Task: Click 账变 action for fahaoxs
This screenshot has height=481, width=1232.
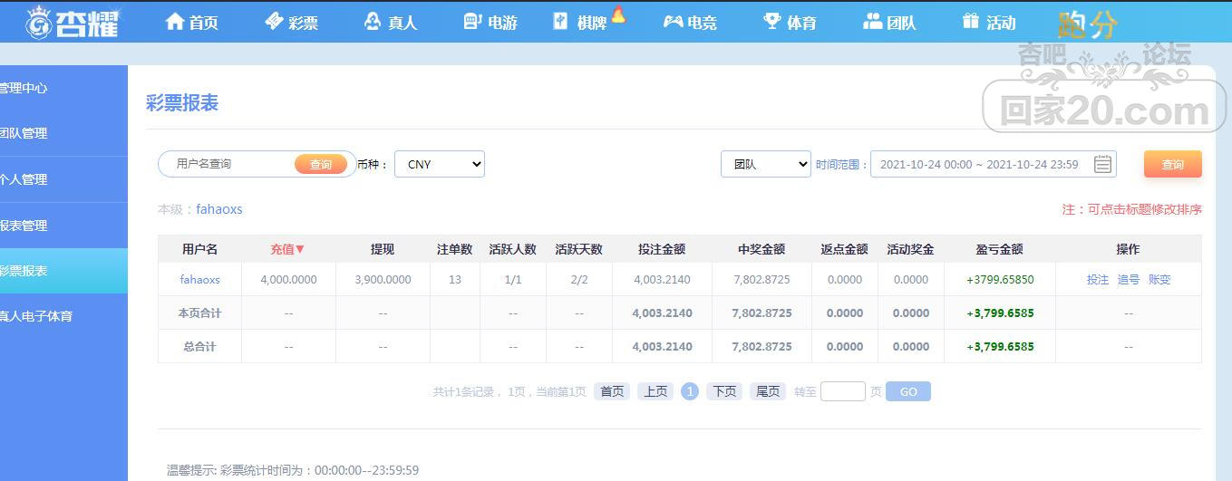Action: coord(1159,280)
